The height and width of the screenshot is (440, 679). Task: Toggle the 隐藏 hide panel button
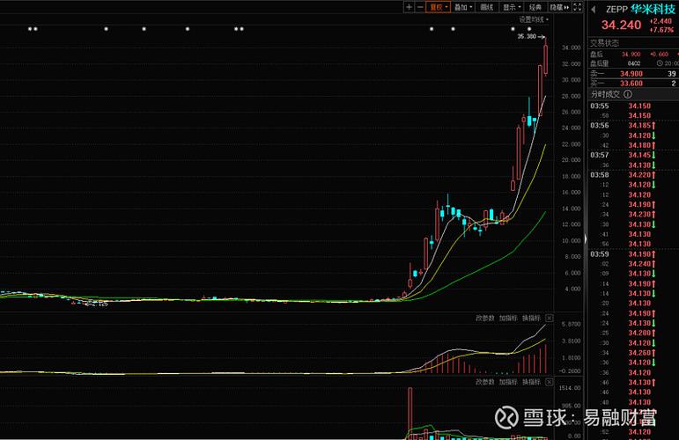[555, 7]
